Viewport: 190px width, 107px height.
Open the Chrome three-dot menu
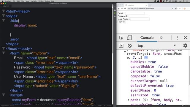point(188,9)
